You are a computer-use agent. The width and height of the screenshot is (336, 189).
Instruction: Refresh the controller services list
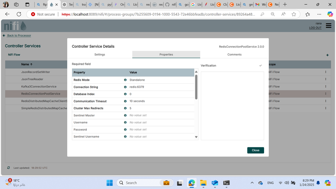pyautogui.click(x=8, y=168)
